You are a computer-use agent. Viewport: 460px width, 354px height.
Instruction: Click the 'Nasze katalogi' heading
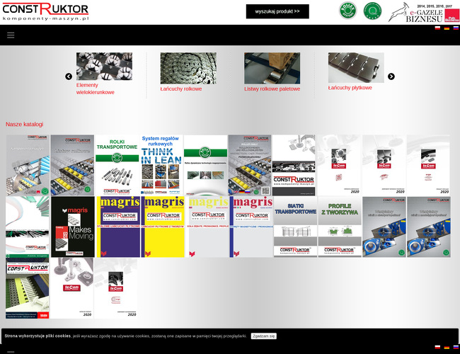click(x=25, y=124)
